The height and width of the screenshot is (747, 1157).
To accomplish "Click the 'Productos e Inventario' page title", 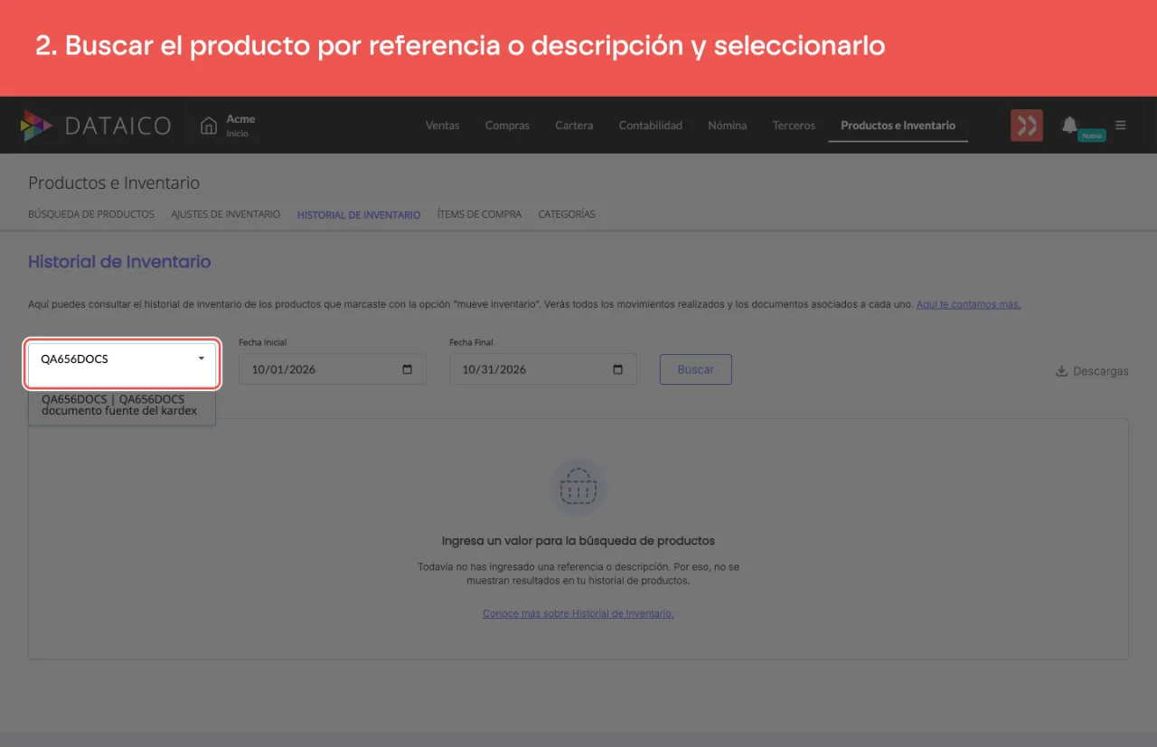I will [114, 182].
